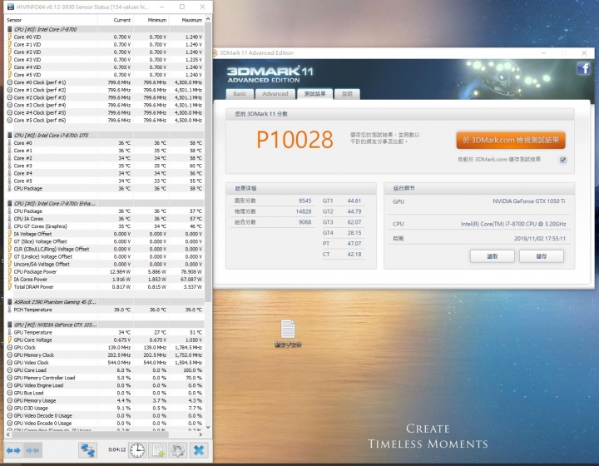This screenshot has height=466, width=599.
Task: Click the orange view results on 3DMark.com button
Action: point(511,140)
